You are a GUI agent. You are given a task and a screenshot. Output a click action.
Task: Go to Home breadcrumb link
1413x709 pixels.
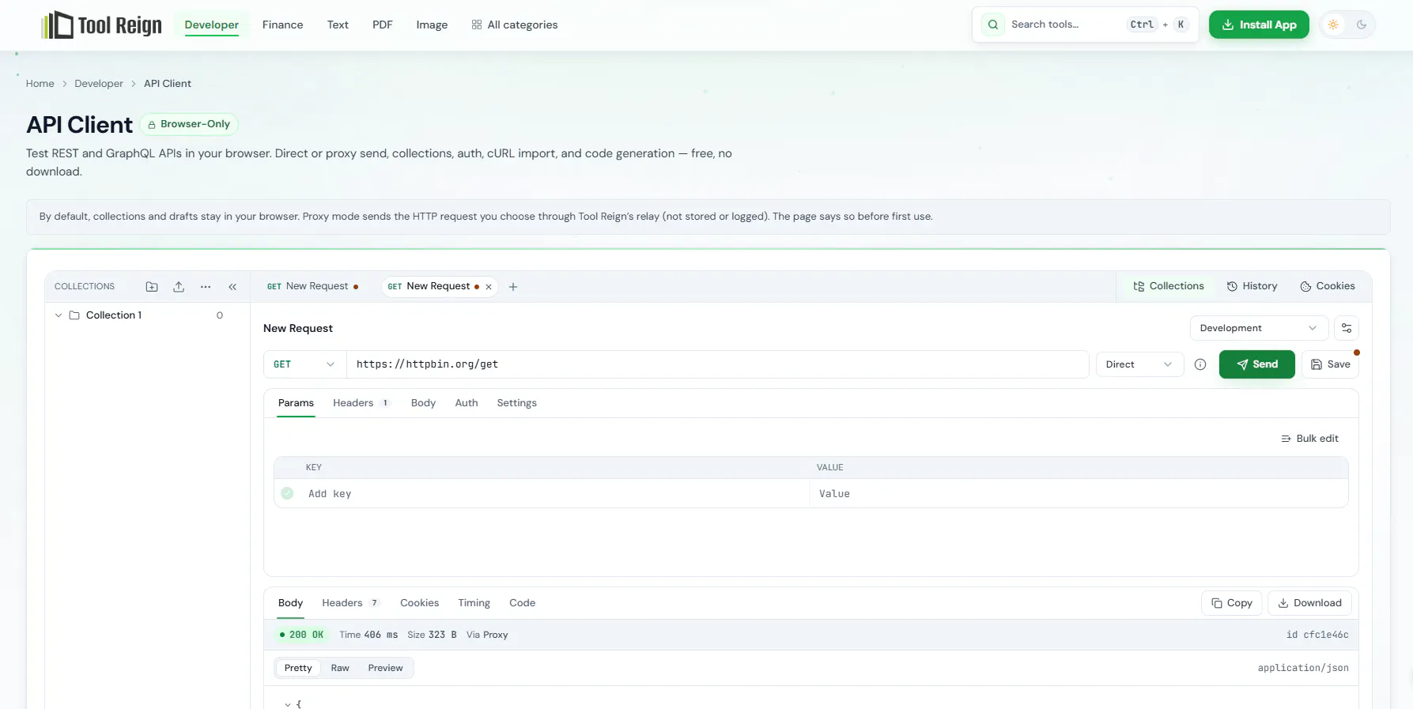(x=40, y=84)
